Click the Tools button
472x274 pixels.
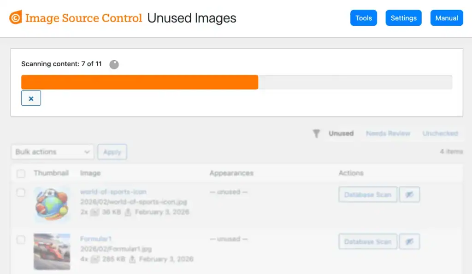click(363, 18)
